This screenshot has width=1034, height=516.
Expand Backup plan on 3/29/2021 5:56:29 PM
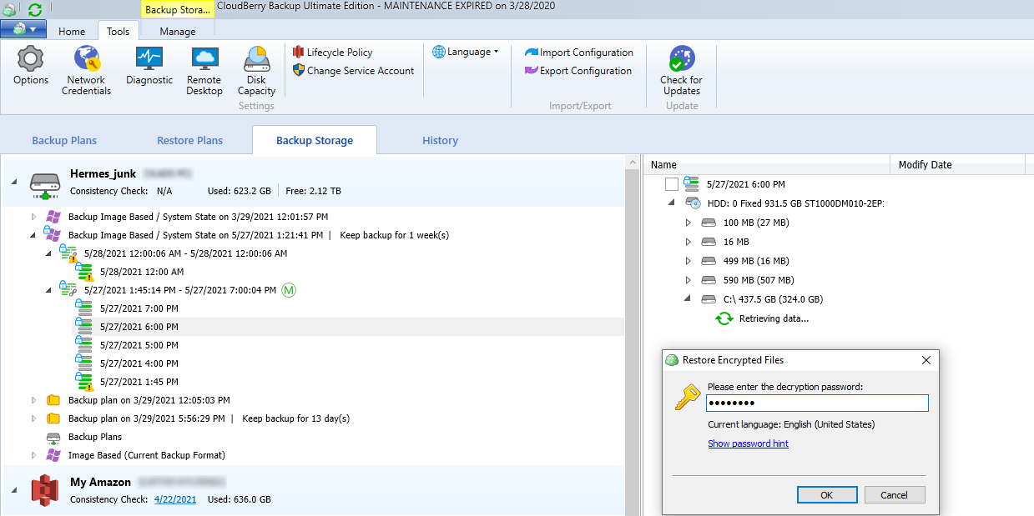click(x=33, y=418)
